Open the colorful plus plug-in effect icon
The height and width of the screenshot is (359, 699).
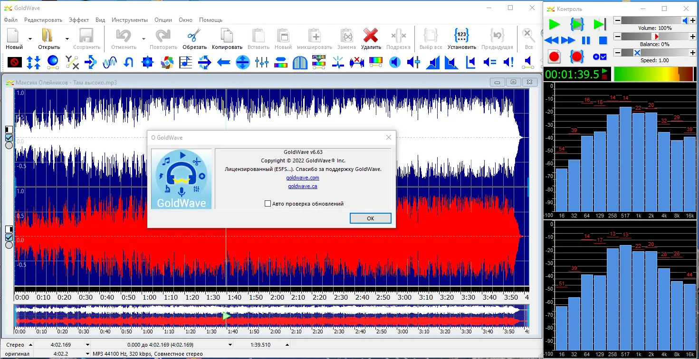pyautogui.click(x=167, y=62)
